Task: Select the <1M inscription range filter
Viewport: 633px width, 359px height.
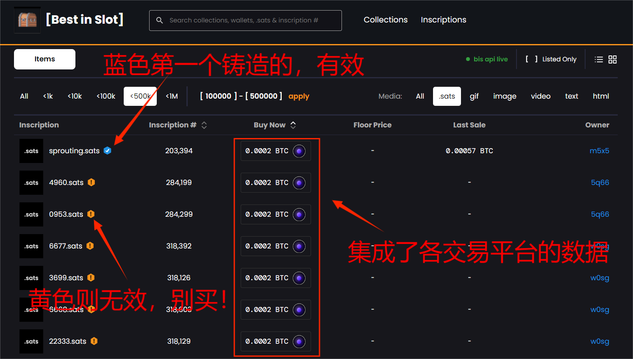Action: 172,97
